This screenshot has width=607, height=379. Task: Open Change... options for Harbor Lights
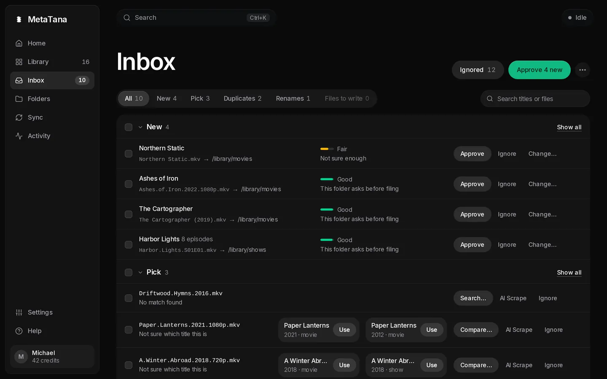543,245
